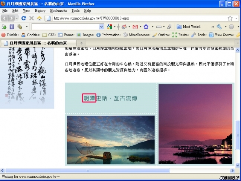241x181 pixels.
Task: Open the Gmail envelope icon
Action: (135, 27)
